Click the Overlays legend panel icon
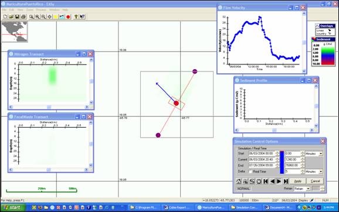339x212 pixels. (317, 26)
